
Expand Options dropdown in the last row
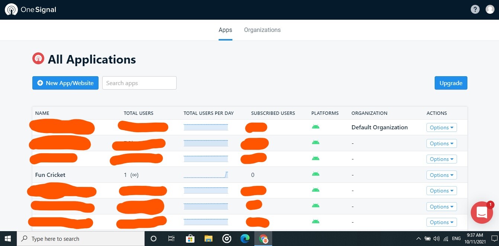(441, 222)
